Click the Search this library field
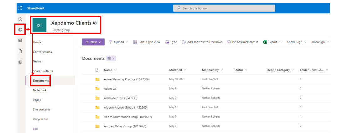Viewport: 358px width, 133px height. click(x=224, y=8)
